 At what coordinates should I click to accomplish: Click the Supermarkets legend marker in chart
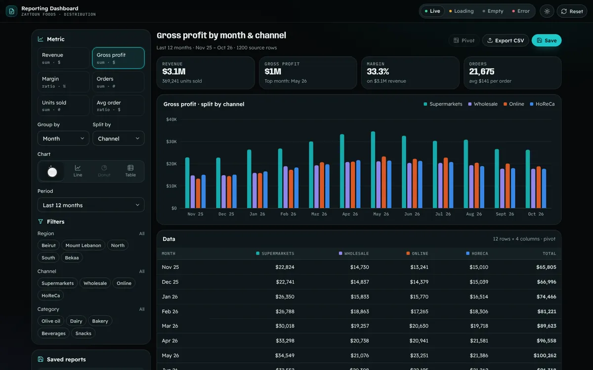425,104
